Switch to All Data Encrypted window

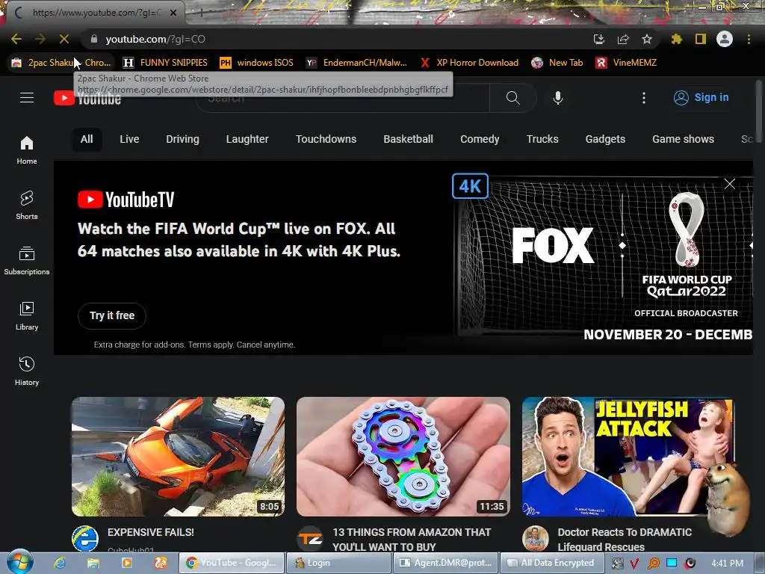(552, 563)
